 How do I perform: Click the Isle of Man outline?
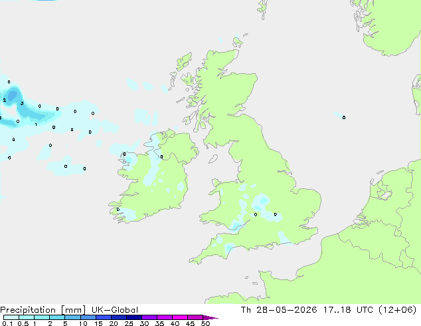coord(213,159)
